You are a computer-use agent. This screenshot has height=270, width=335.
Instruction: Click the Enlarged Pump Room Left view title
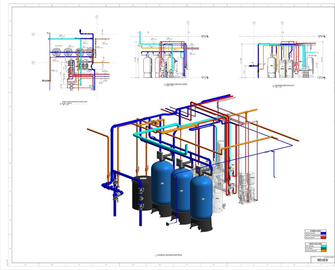pos(285,85)
